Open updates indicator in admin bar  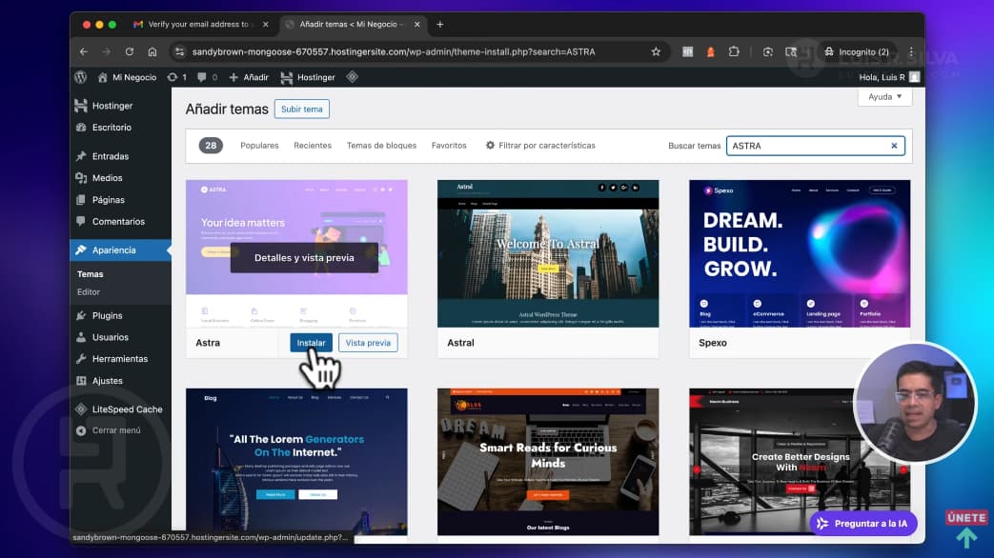pos(177,77)
